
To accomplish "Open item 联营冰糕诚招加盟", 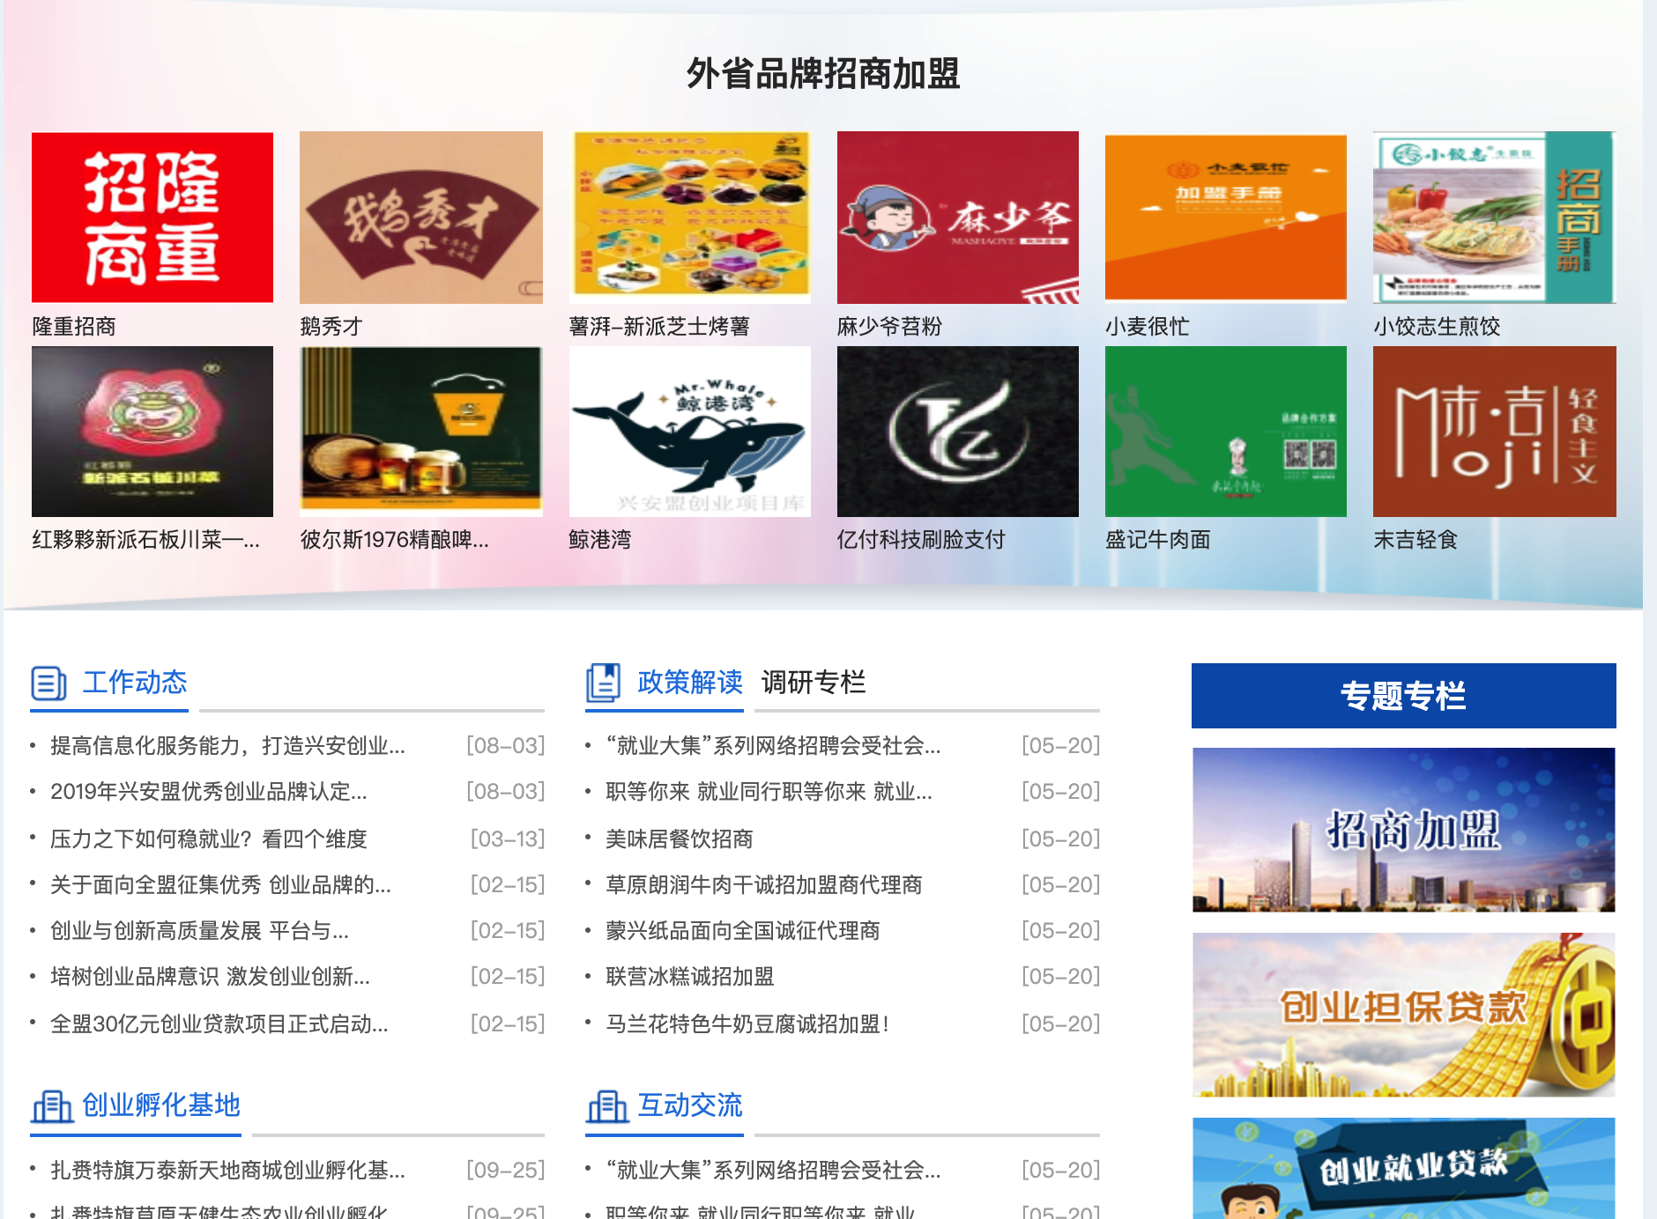I will point(690,977).
